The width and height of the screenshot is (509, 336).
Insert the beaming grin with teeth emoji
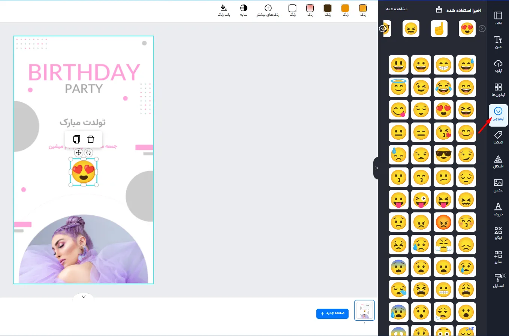(x=443, y=65)
